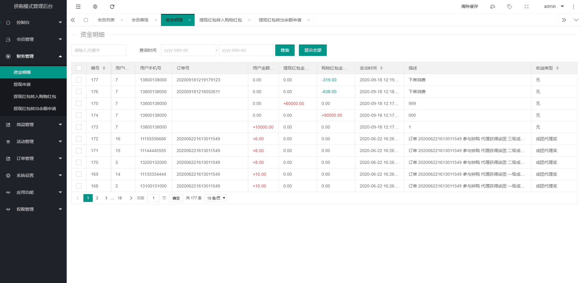The width and height of the screenshot is (582, 283).
Task: Click the home tab icon
Action: 86,20
